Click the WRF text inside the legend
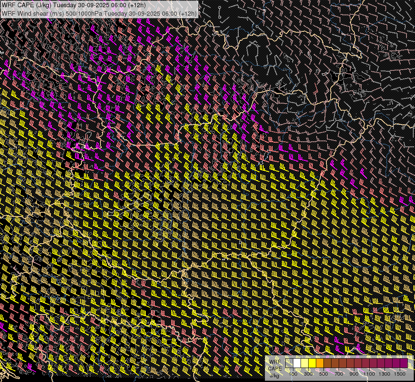Image resolution: width=415 pixels, height=382 pixels. 275,362
